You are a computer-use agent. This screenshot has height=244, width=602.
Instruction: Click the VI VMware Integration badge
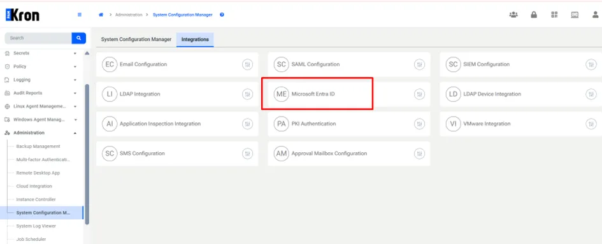point(453,124)
